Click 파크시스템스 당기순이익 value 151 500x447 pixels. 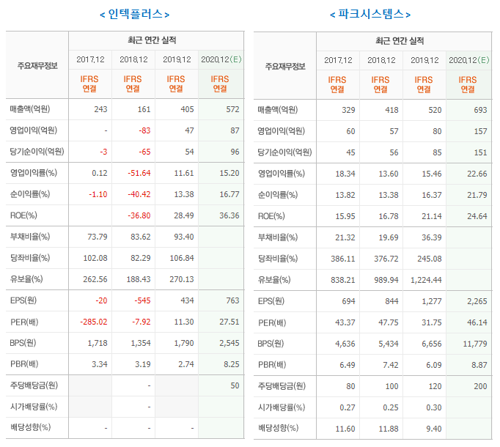480,152
